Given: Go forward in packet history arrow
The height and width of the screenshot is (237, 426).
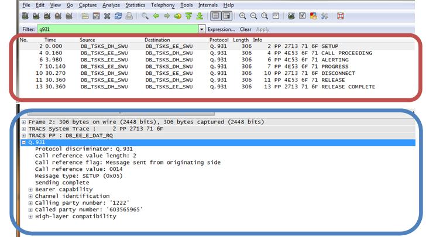Looking at the screenshot, I should coord(167,16).
